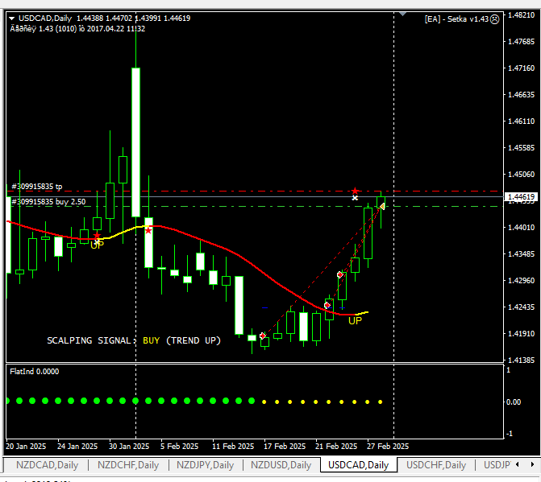The image size is (541, 482).
Task: Click current price label 1.44619 on axis
Action: pyautogui.click(x=522, y=197)
